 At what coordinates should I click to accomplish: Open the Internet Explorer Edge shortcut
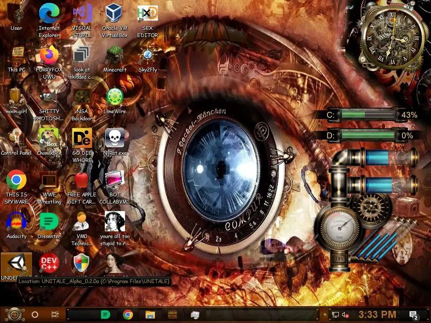coord(49,21)
